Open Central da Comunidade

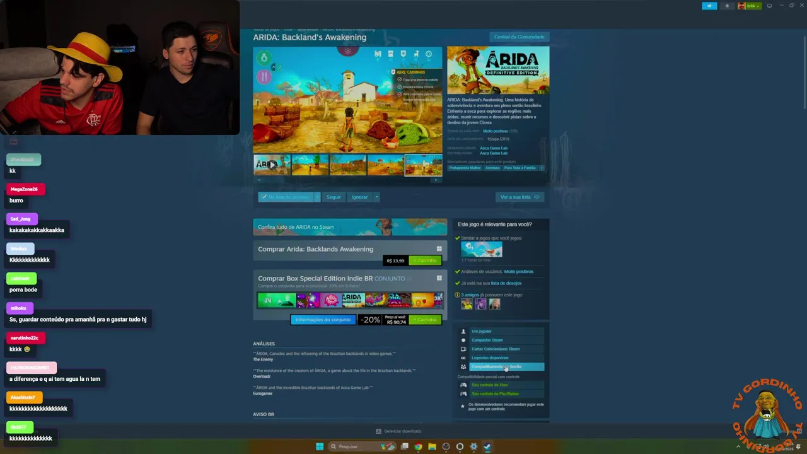519,37
